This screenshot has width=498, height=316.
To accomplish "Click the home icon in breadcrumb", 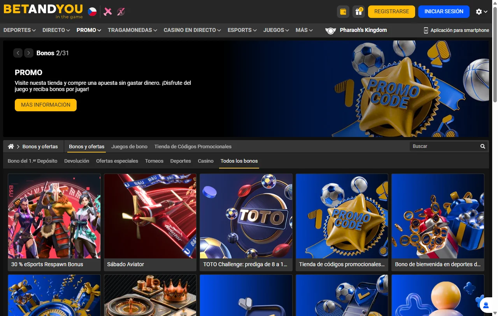I will pos(11,146).
